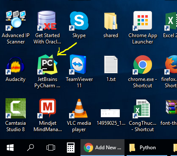Open Task View from taskbar

click(51, 148)
